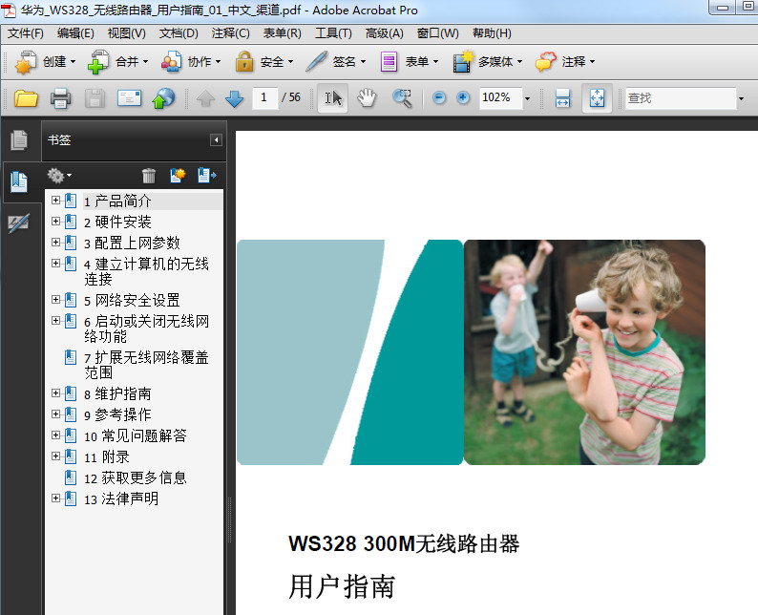Click the Print icon in the toolbar
Viewport: 758px width, 615px height.
pyautogui.click(x=60, y=98)
